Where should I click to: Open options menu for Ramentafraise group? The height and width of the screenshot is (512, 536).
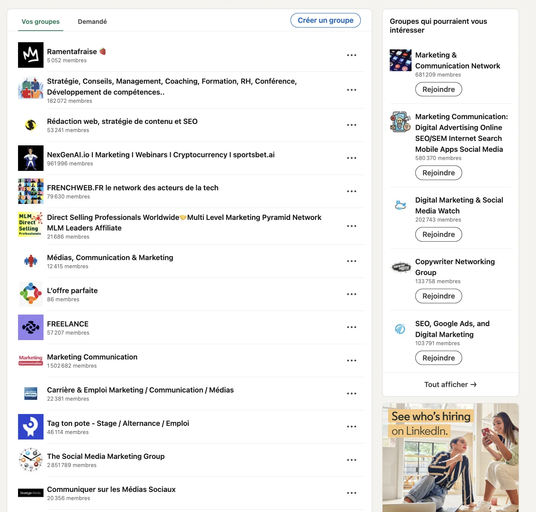[x=352, y=55]
